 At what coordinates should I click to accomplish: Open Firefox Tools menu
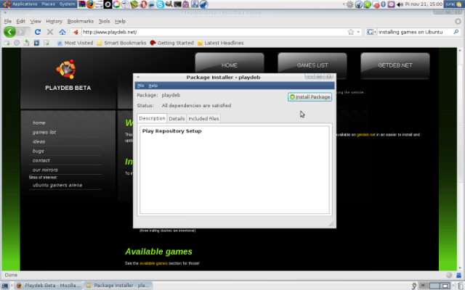pyautogui.click(x=104, y=21)
